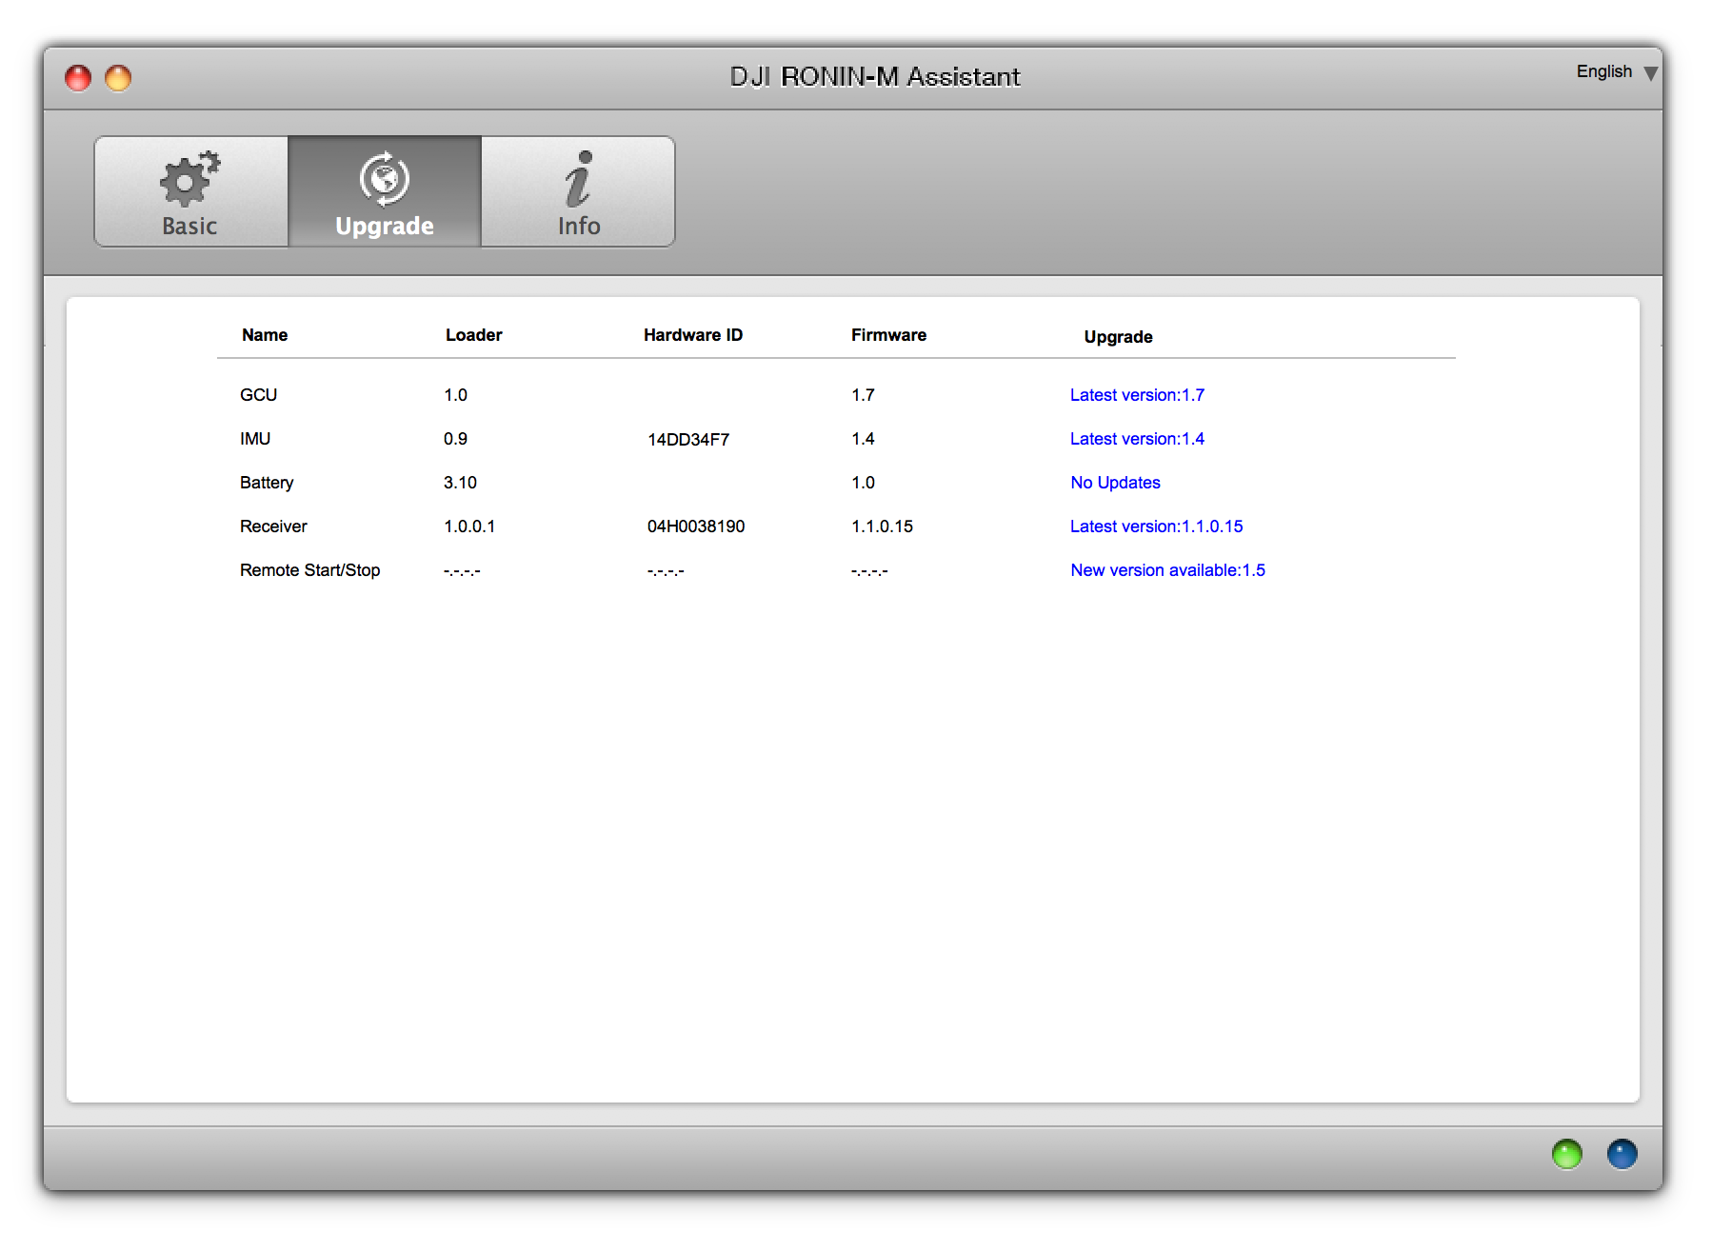
Task: Click GCU firmware value 1.7
Action: [863, 395]
